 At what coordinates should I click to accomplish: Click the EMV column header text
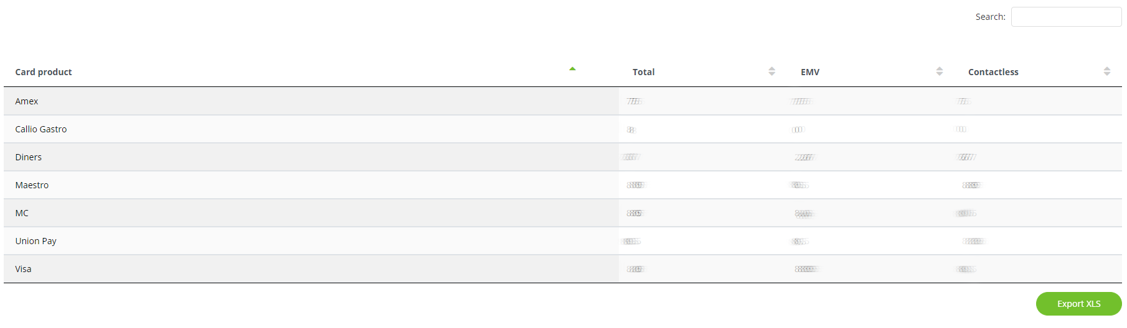tap(810, 72)
